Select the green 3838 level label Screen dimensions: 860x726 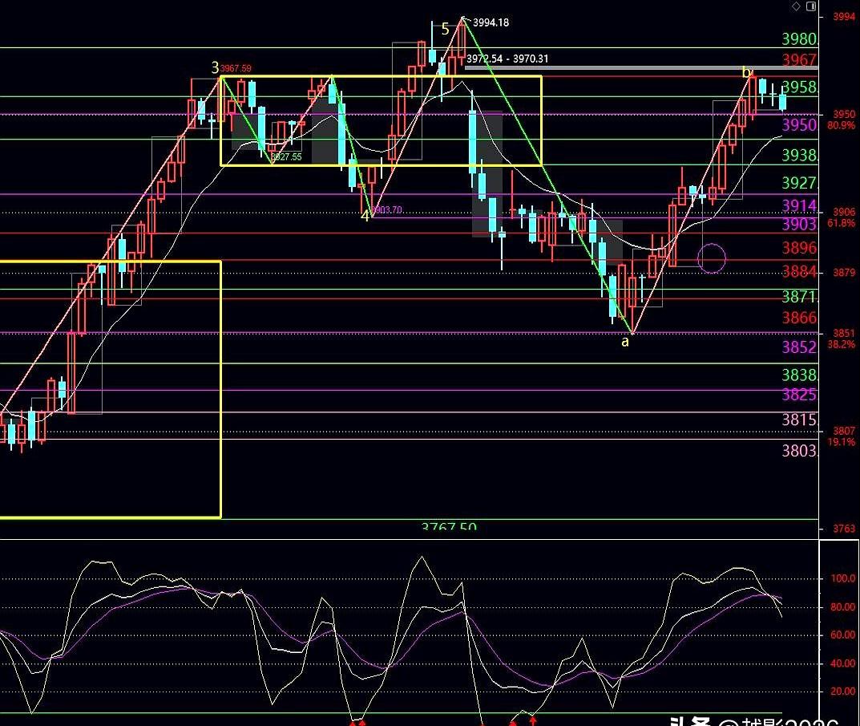(800, 375)
